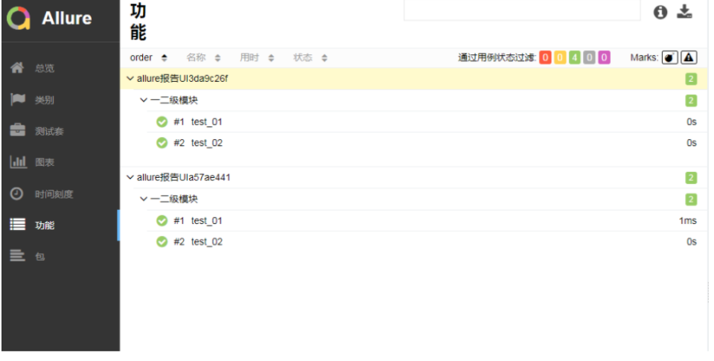Open #1 test_01 with 1ms duration

tap(427, 220)
